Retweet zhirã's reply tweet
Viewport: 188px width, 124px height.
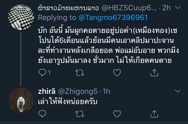coord(80,114)
